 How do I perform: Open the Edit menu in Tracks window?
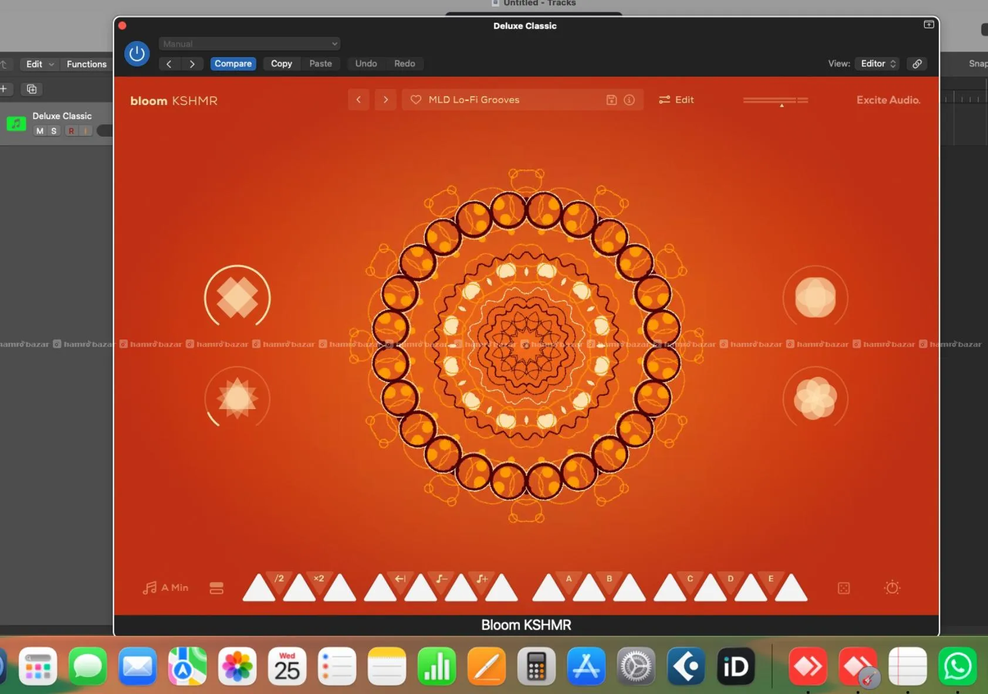[x=39, y=64]
